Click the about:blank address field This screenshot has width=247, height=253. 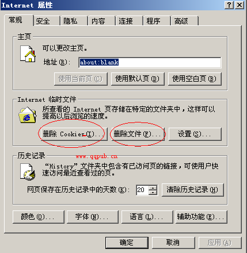coord(150,62)
